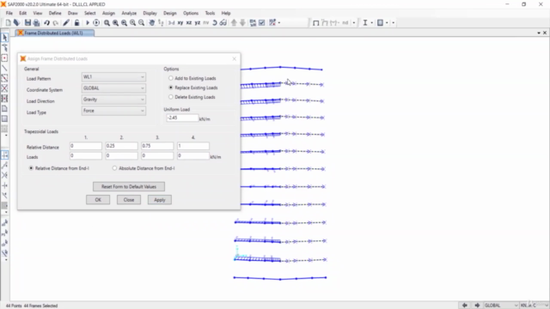Click the I-section frame design icon

(x=365, y=23)
